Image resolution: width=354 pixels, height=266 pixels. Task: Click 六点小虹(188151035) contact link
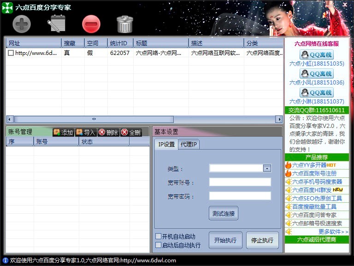click(317, 64)
